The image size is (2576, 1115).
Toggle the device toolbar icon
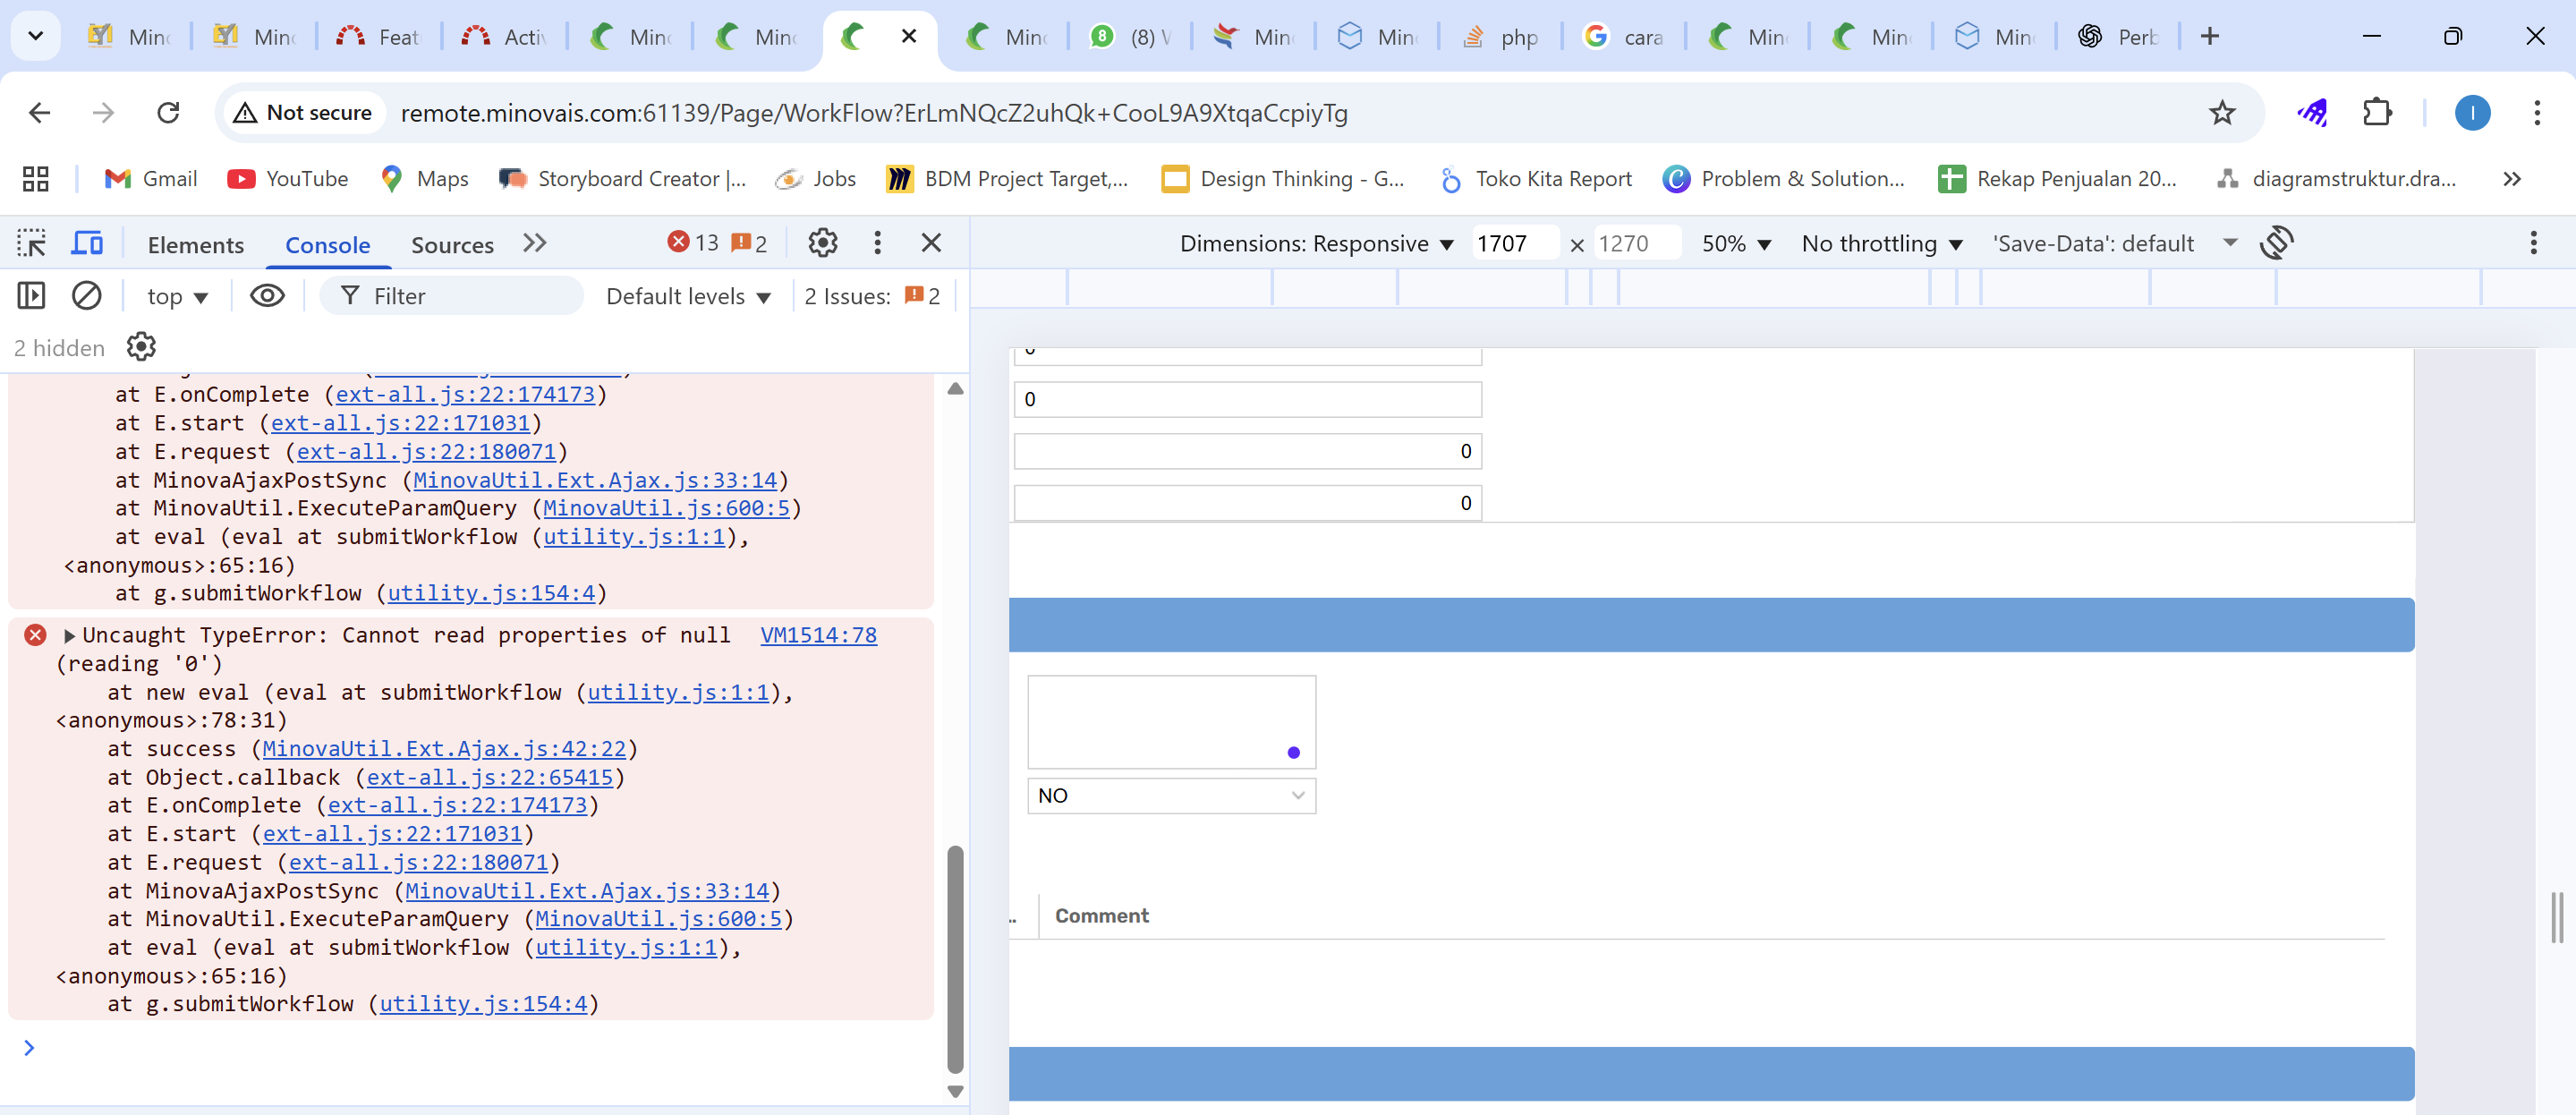click(87, 243)
